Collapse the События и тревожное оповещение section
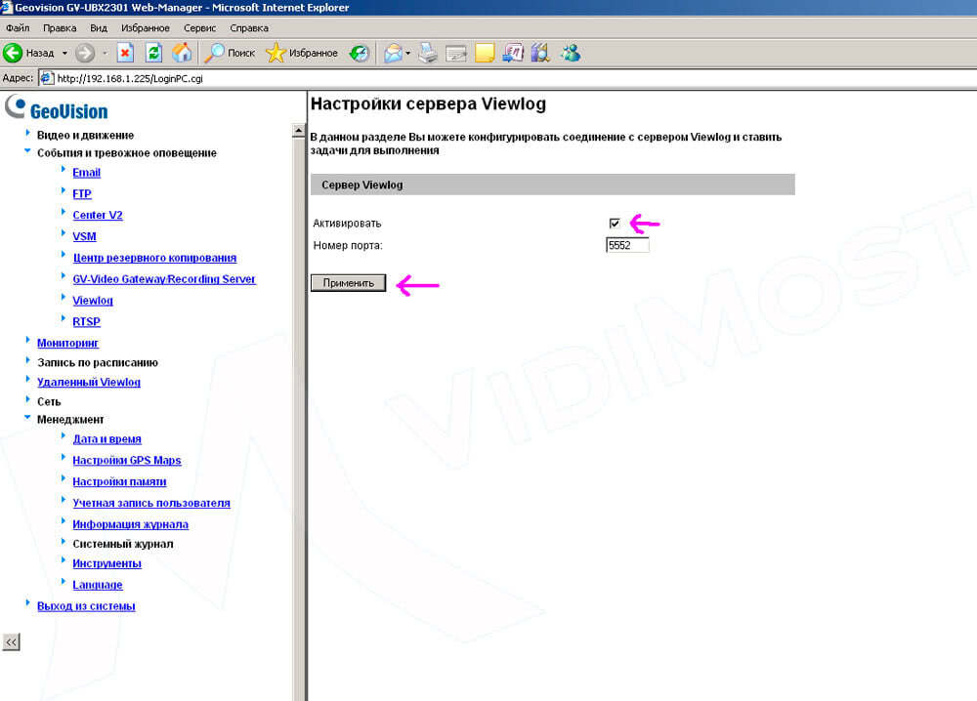The width and height of the screenshot is (977, 701). click(27, 152)
